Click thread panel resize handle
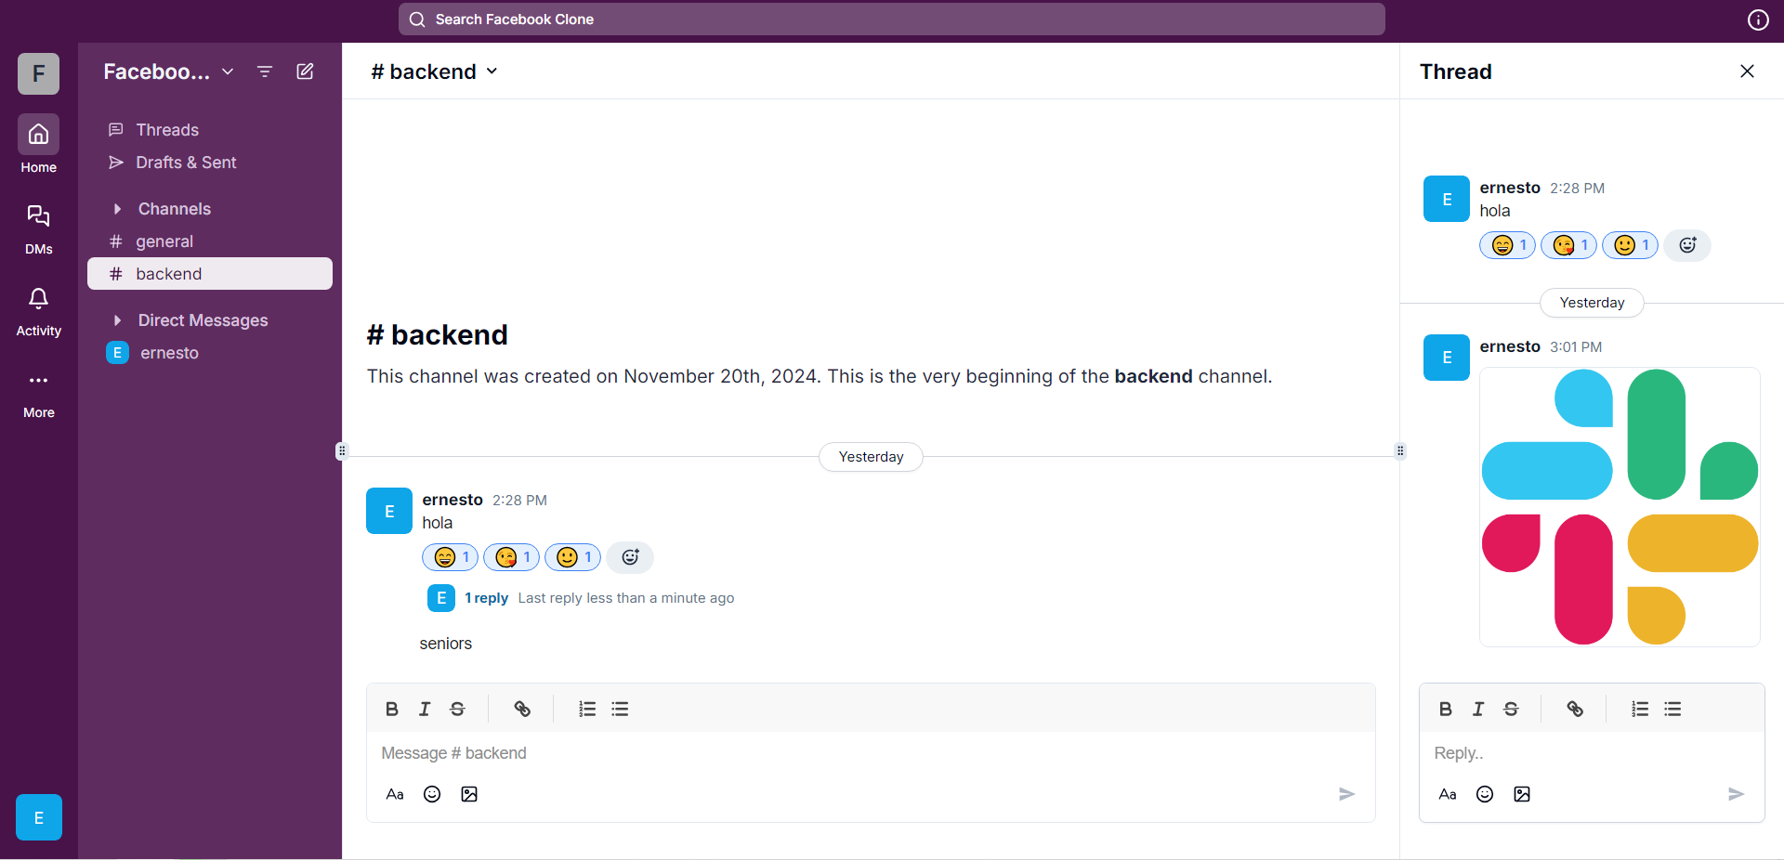This screenshot has width=1784, height=860. [x=1400, y=451]
